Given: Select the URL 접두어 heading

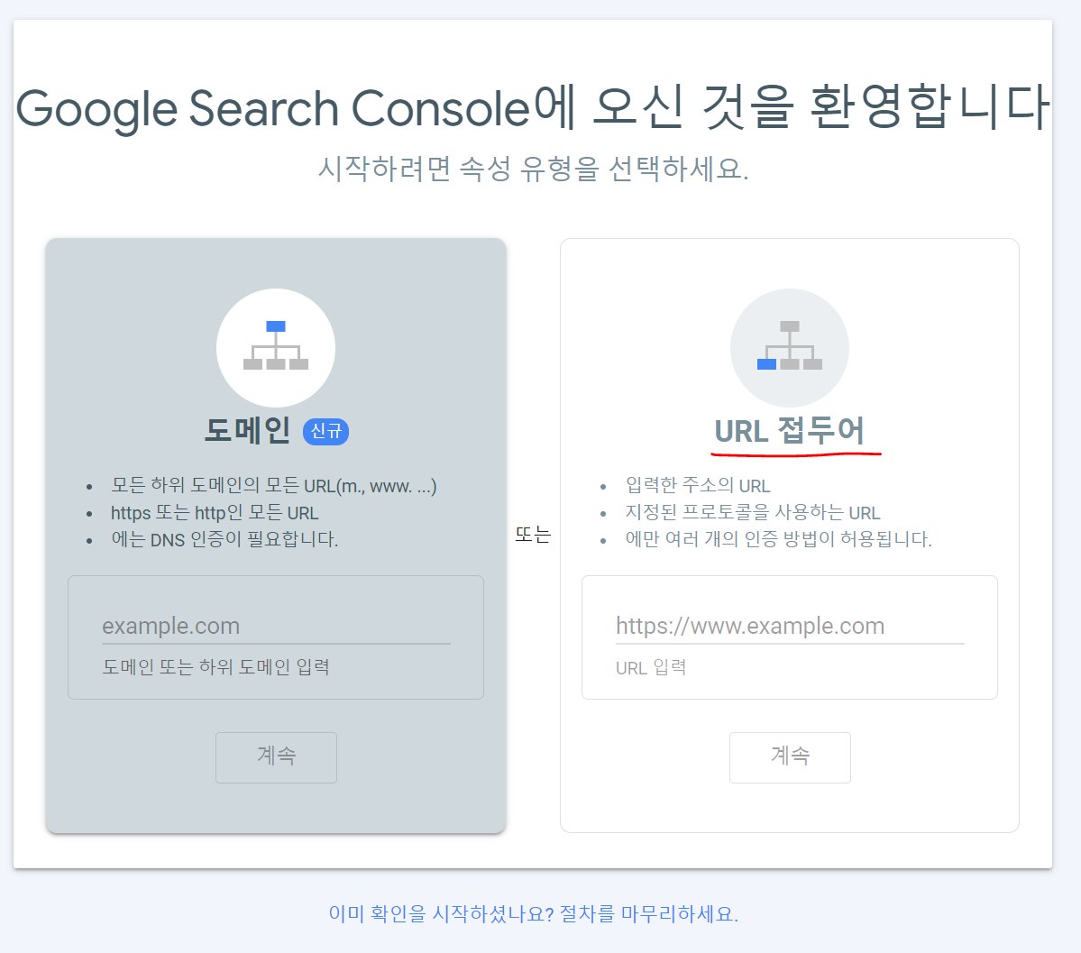Looking at the screenshot, I should (790, 430).
